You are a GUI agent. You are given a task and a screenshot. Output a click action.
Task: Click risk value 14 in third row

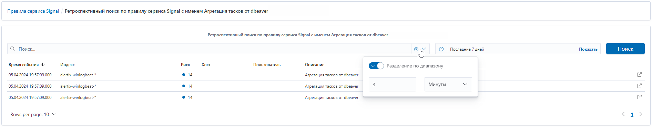pyautogui.click(x=190, y=98)
